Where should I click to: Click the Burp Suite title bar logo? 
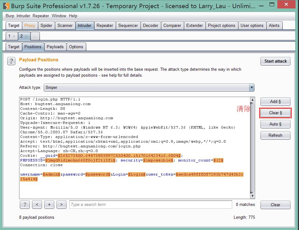coord(6,6)
